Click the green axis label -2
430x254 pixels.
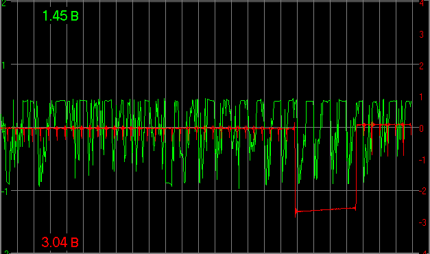click(5, 252)
